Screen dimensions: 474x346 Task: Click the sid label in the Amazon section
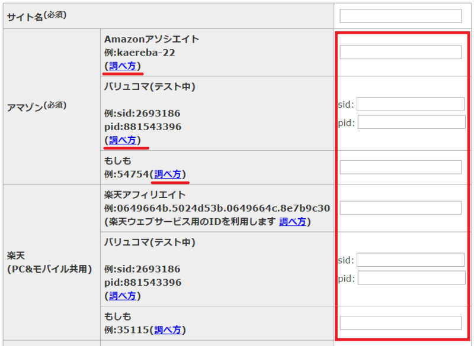[345, 105]
